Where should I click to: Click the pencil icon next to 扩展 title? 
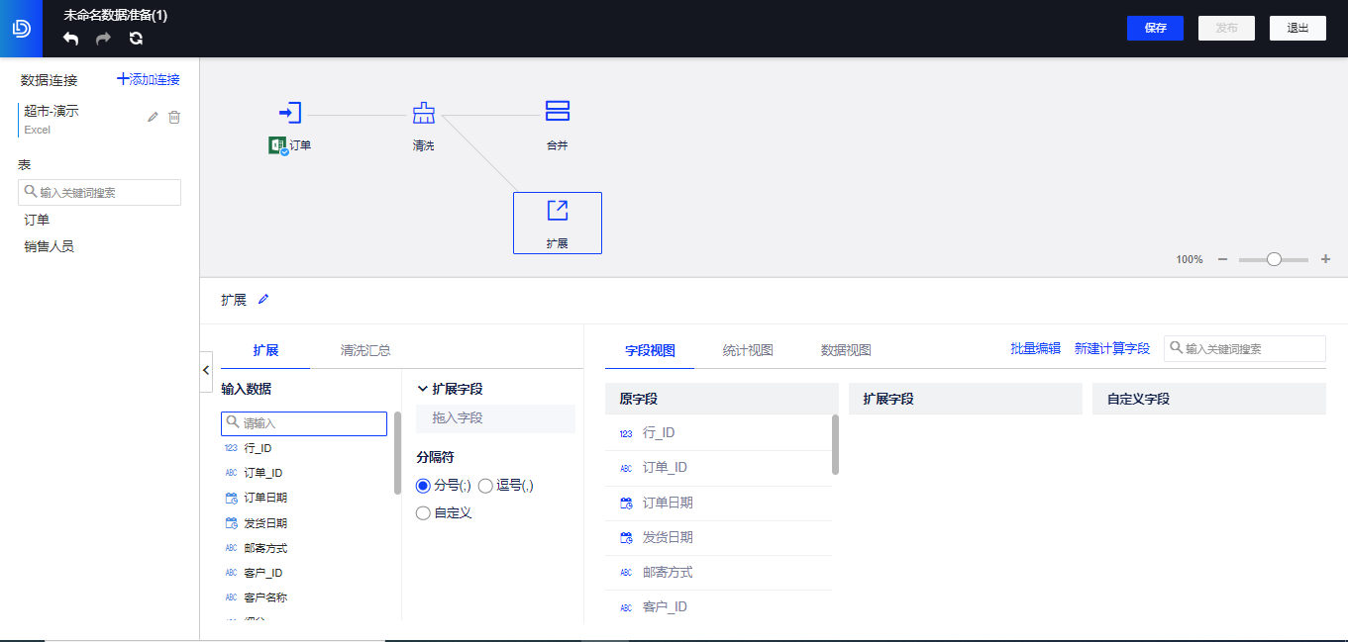(x=263, y=298)
